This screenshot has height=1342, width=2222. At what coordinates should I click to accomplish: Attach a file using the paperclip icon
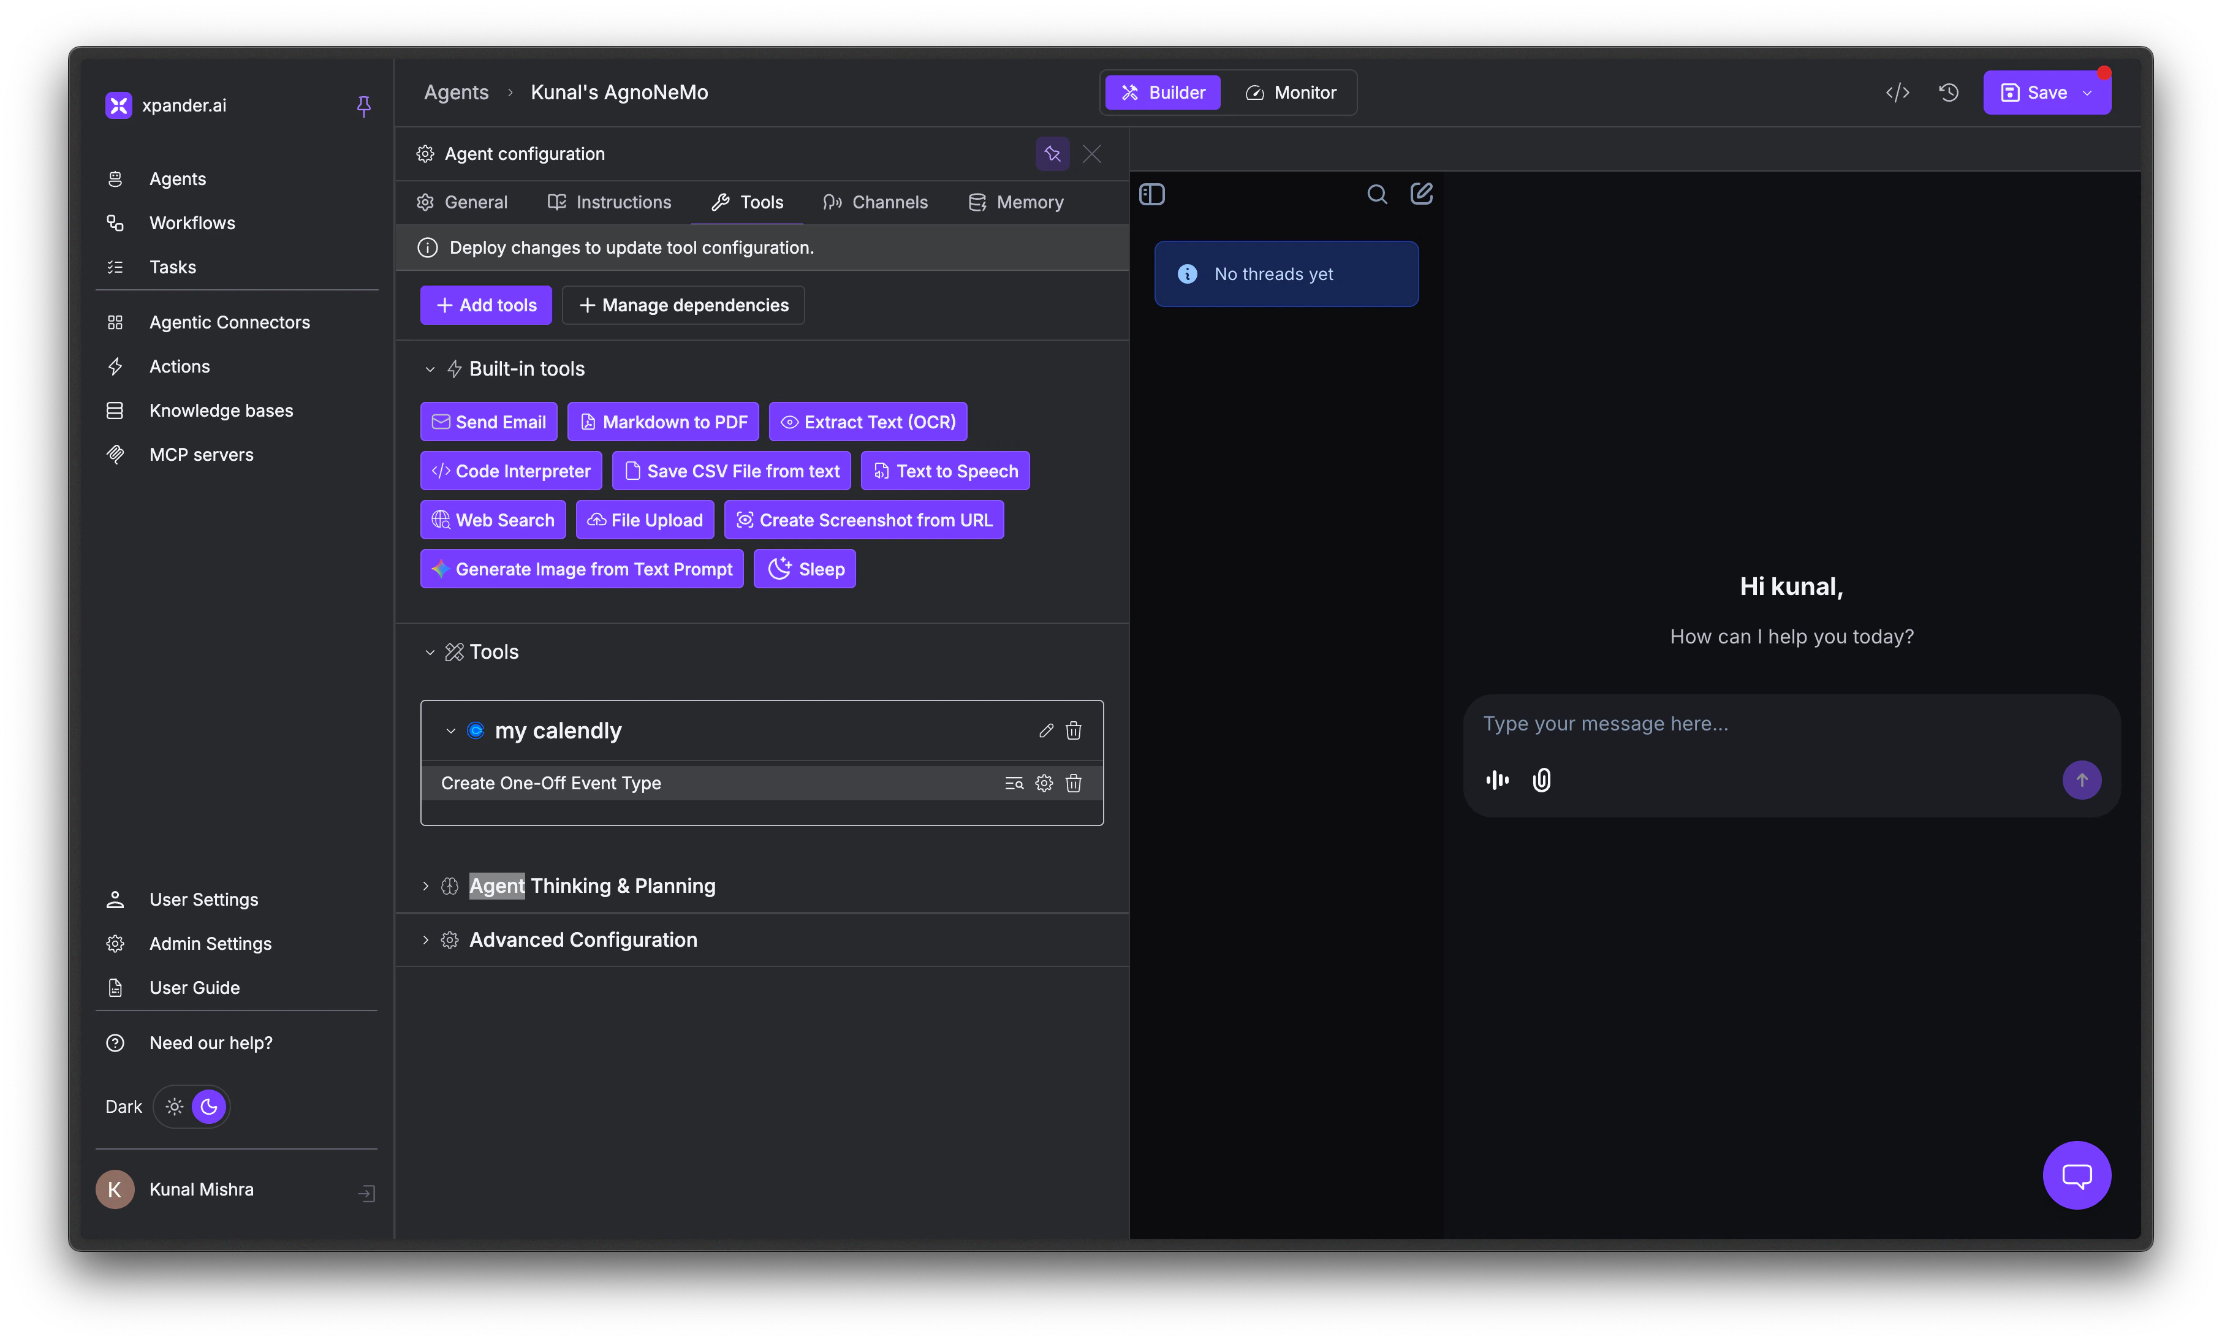(1542, 780)
